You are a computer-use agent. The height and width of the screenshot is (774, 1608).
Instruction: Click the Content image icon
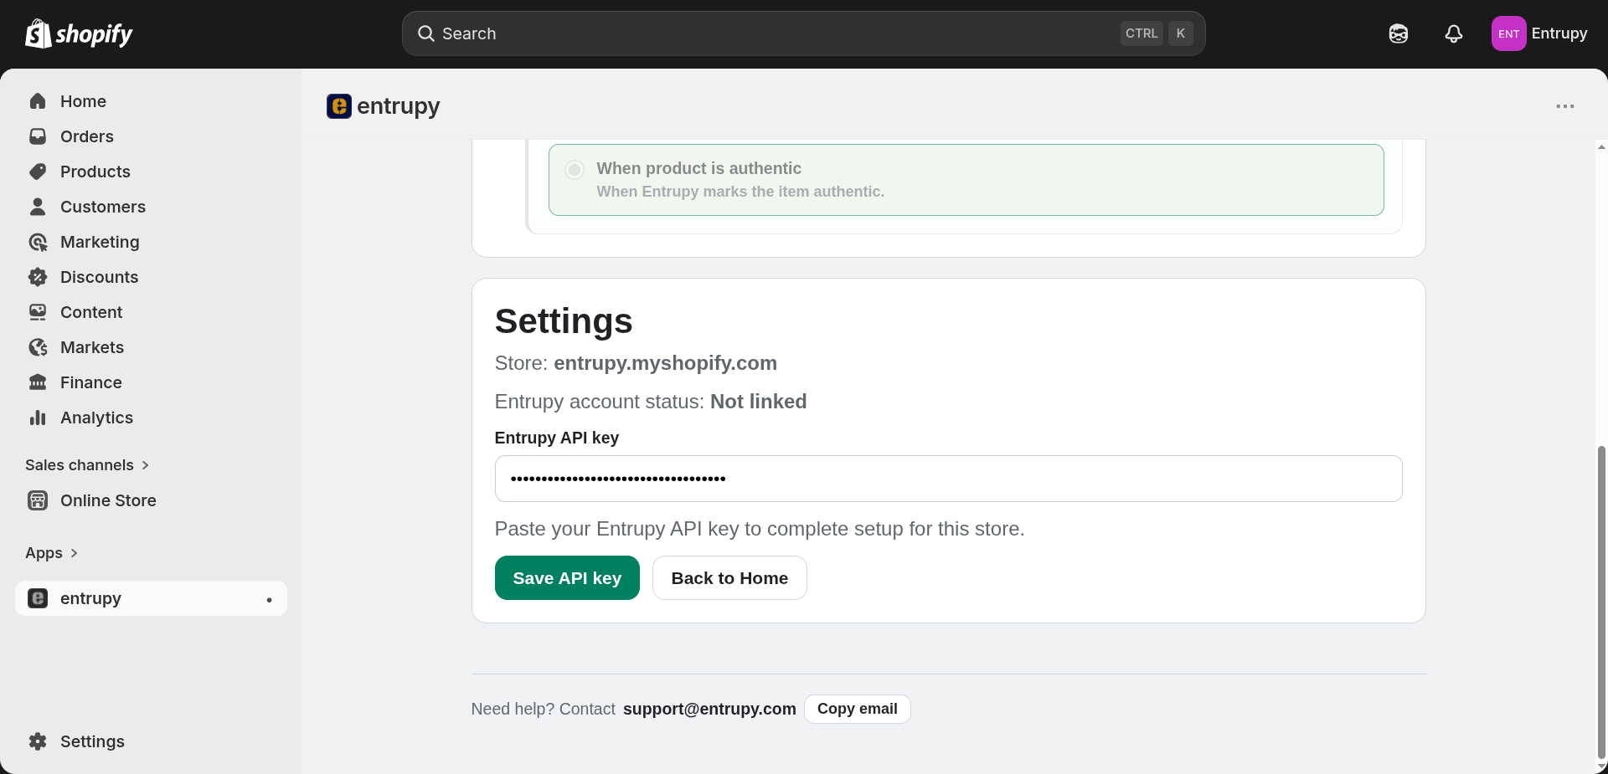point(38,312)
